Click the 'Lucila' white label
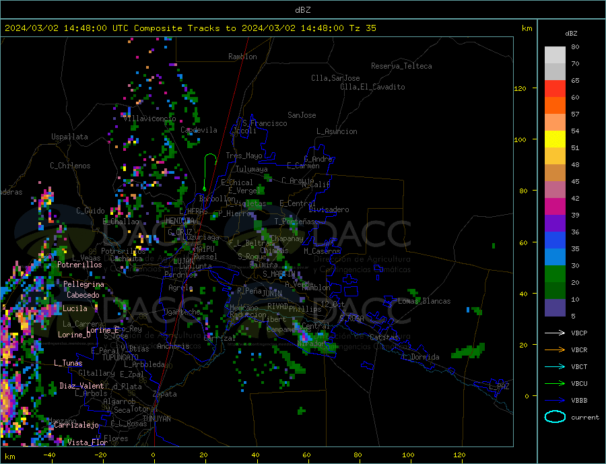This screenshot has width=606, height=464. [x=75, y=308]
